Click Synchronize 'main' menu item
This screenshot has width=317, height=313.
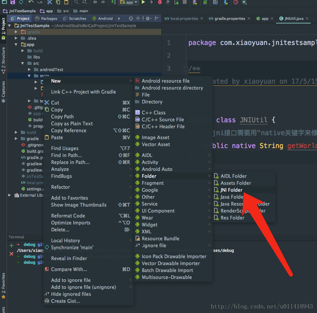click(88, 248)
